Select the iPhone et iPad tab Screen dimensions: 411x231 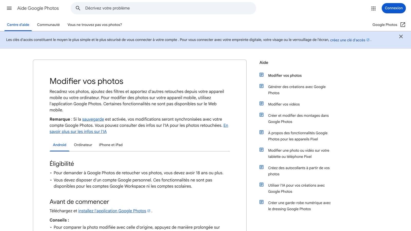(x=111, y=145)
